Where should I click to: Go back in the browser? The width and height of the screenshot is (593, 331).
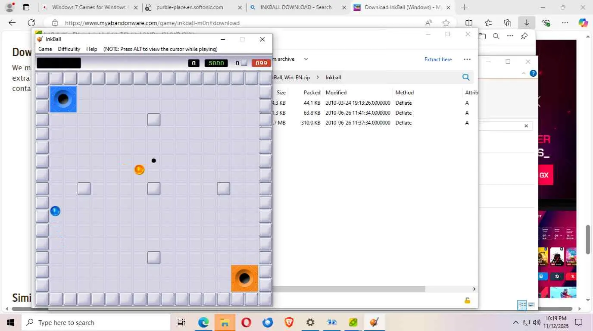tap(12, 23)
